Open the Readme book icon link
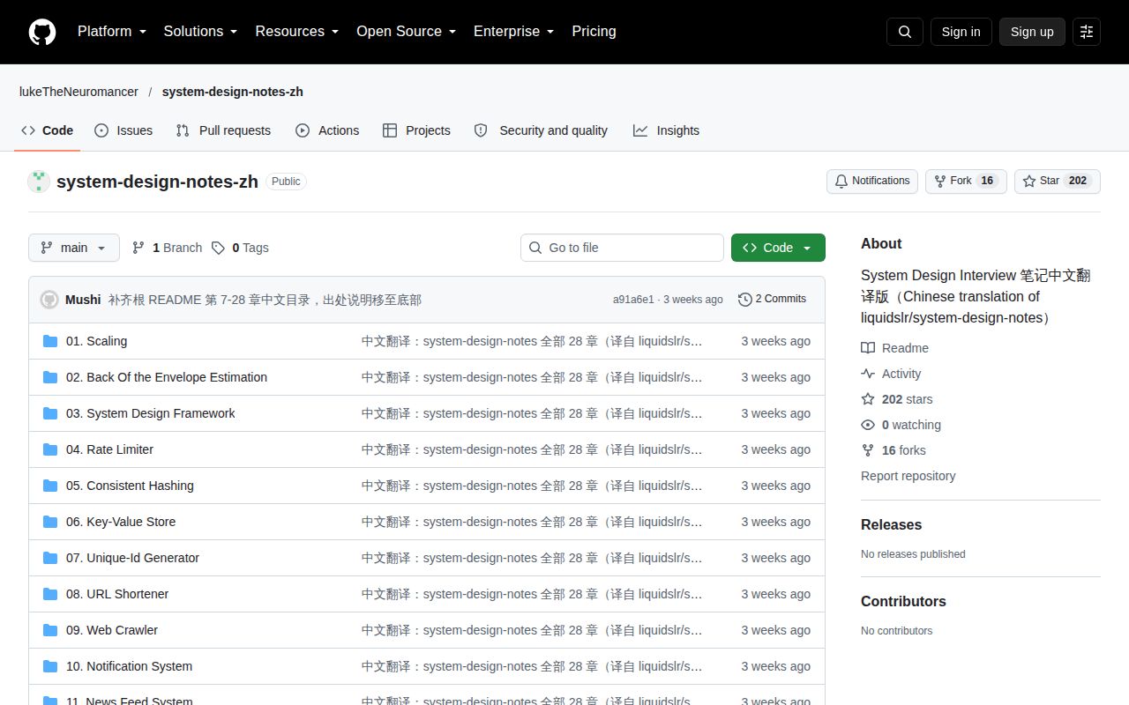This screenshot has width=1129, height=705. pyautogui.click(x=894, y=348)
